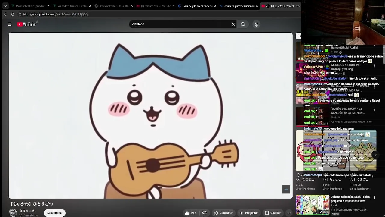Viewport: 385px width, 217px height.
Task: Open the タヌキニキ channel avatar
Action: 13,212
